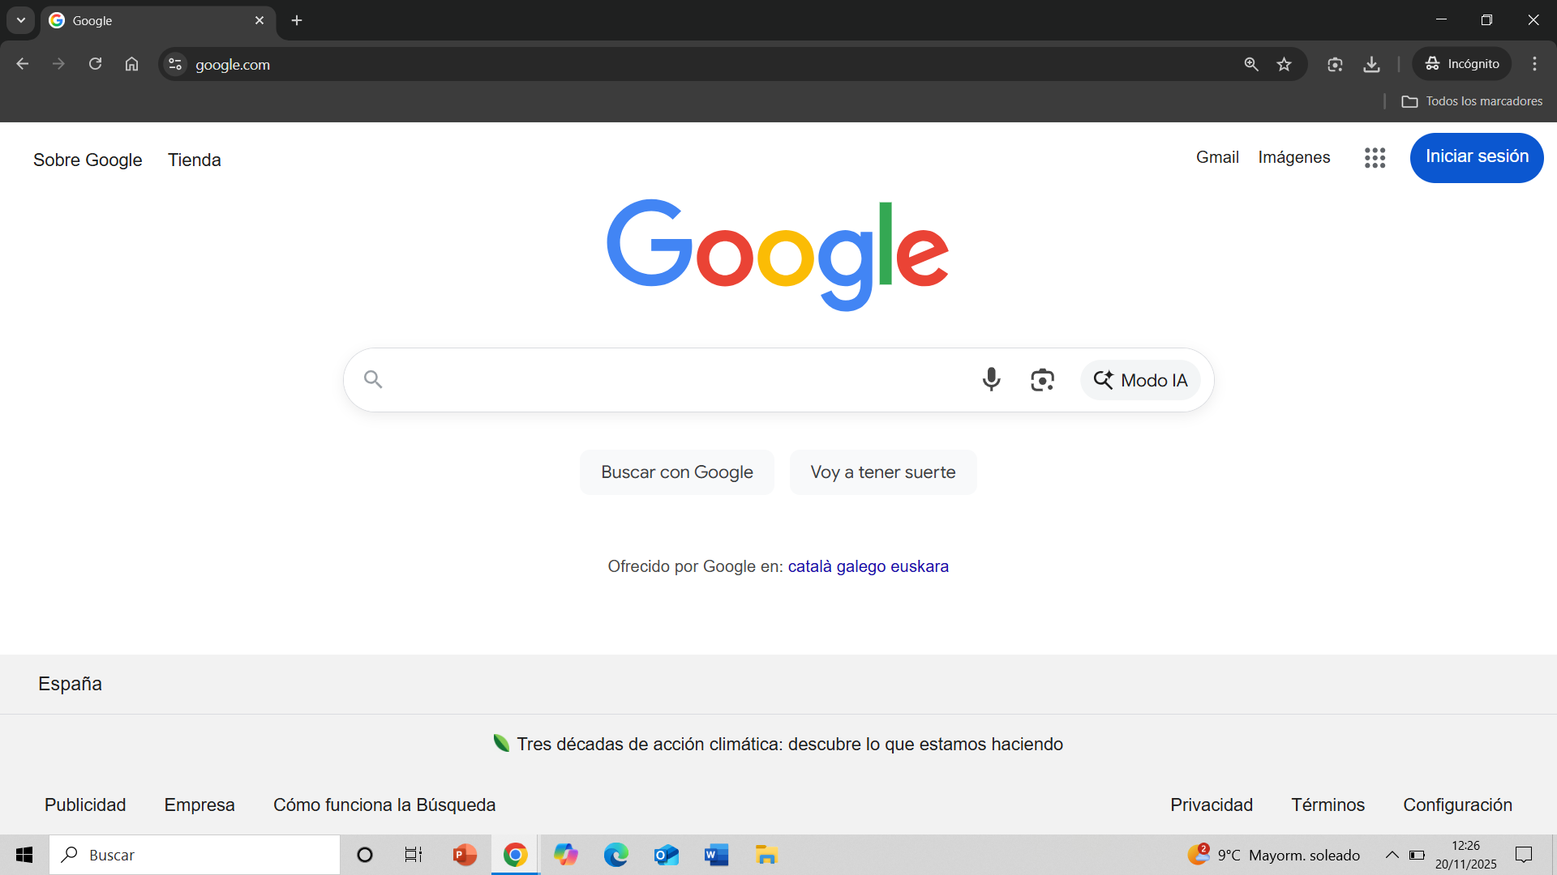Open a new tab

(x=297, y=20)
